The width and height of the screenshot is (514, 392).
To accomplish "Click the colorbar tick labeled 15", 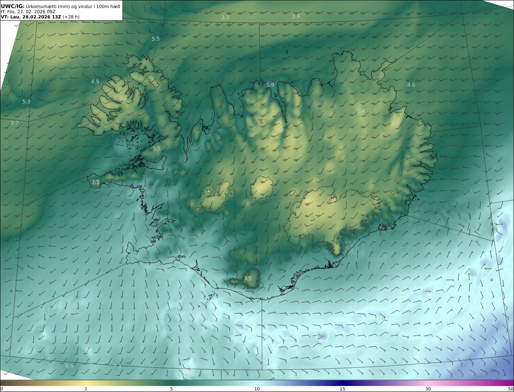I will click(x=343, y=389).
